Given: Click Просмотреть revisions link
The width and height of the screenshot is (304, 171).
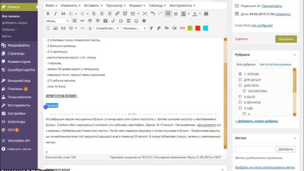Looking at the screenshot, I should (x=272, y=6).
